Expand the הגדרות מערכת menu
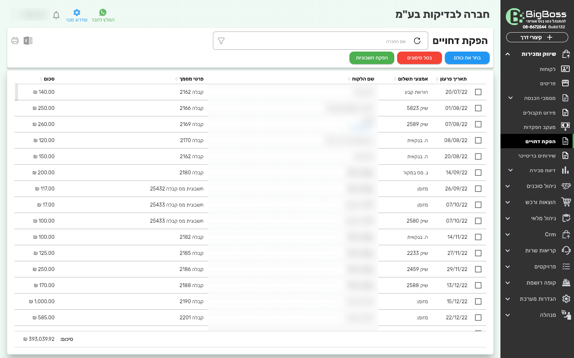The height and width of the screenshot is (358, 574). point(508,299)
